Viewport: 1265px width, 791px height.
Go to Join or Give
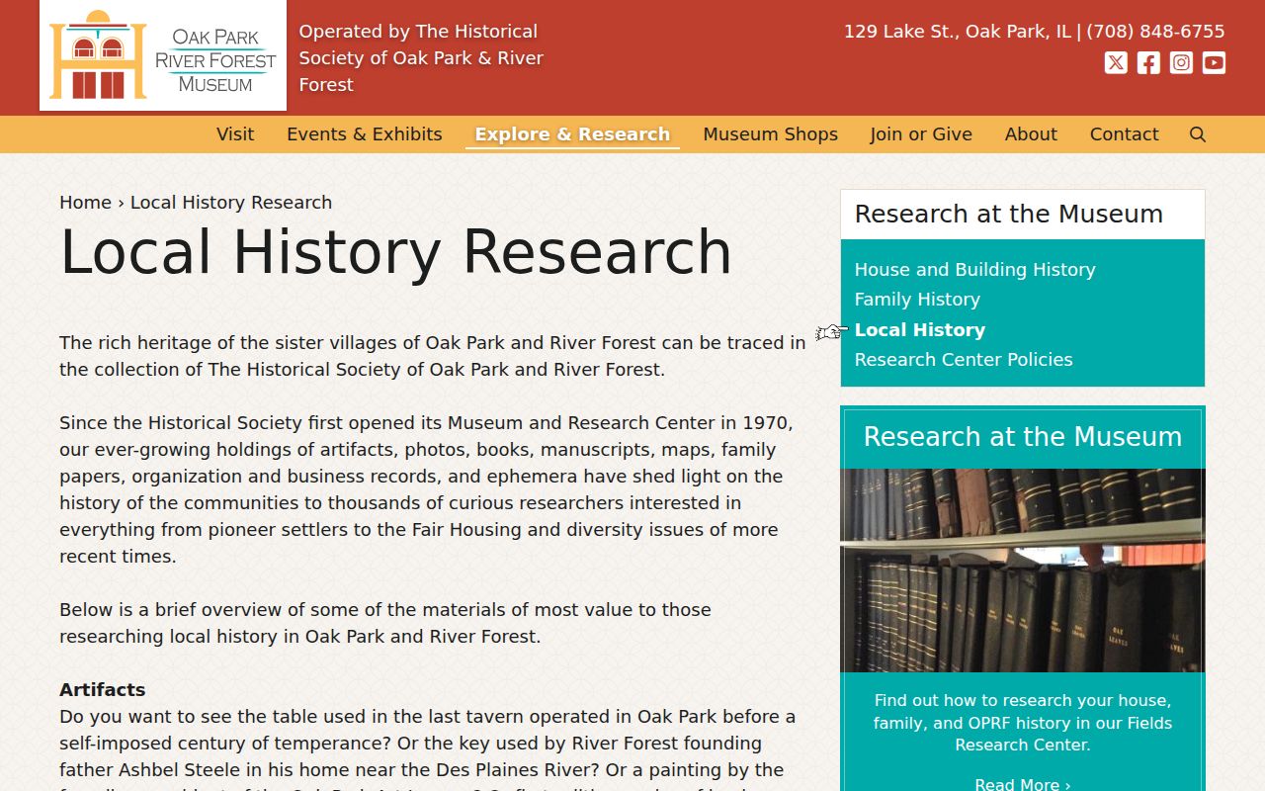(921, 134)
